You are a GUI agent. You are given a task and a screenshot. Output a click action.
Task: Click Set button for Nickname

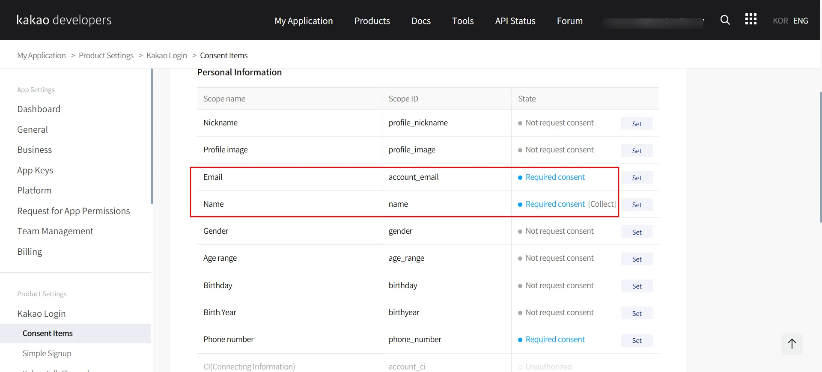(637, 124)
